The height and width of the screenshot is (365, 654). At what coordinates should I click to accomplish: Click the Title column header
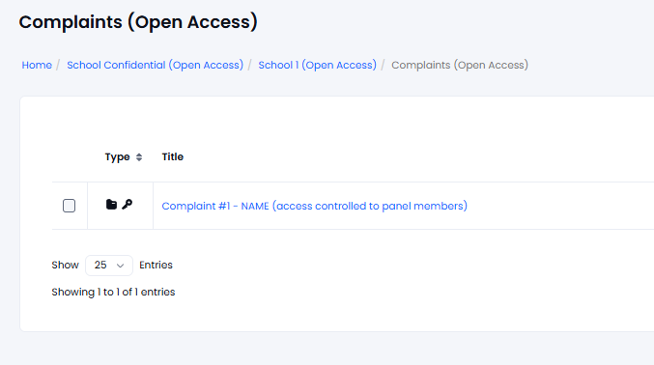pos(173,156)
